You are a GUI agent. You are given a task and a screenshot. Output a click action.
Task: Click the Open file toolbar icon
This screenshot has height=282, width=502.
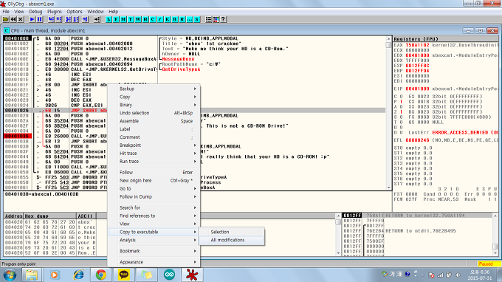(x=5, y=19)
